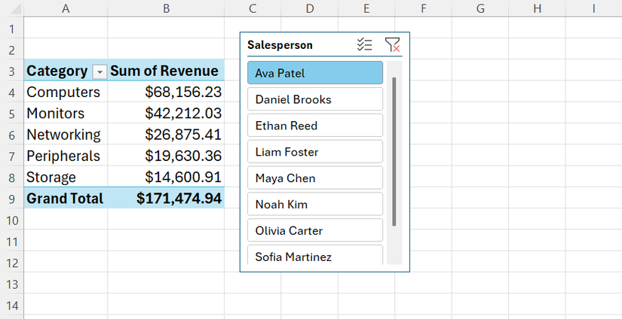This screenshot has height=319, width=622.
Task: Select row 4 header
Action: pyautogui.click(x=12, y=93)
